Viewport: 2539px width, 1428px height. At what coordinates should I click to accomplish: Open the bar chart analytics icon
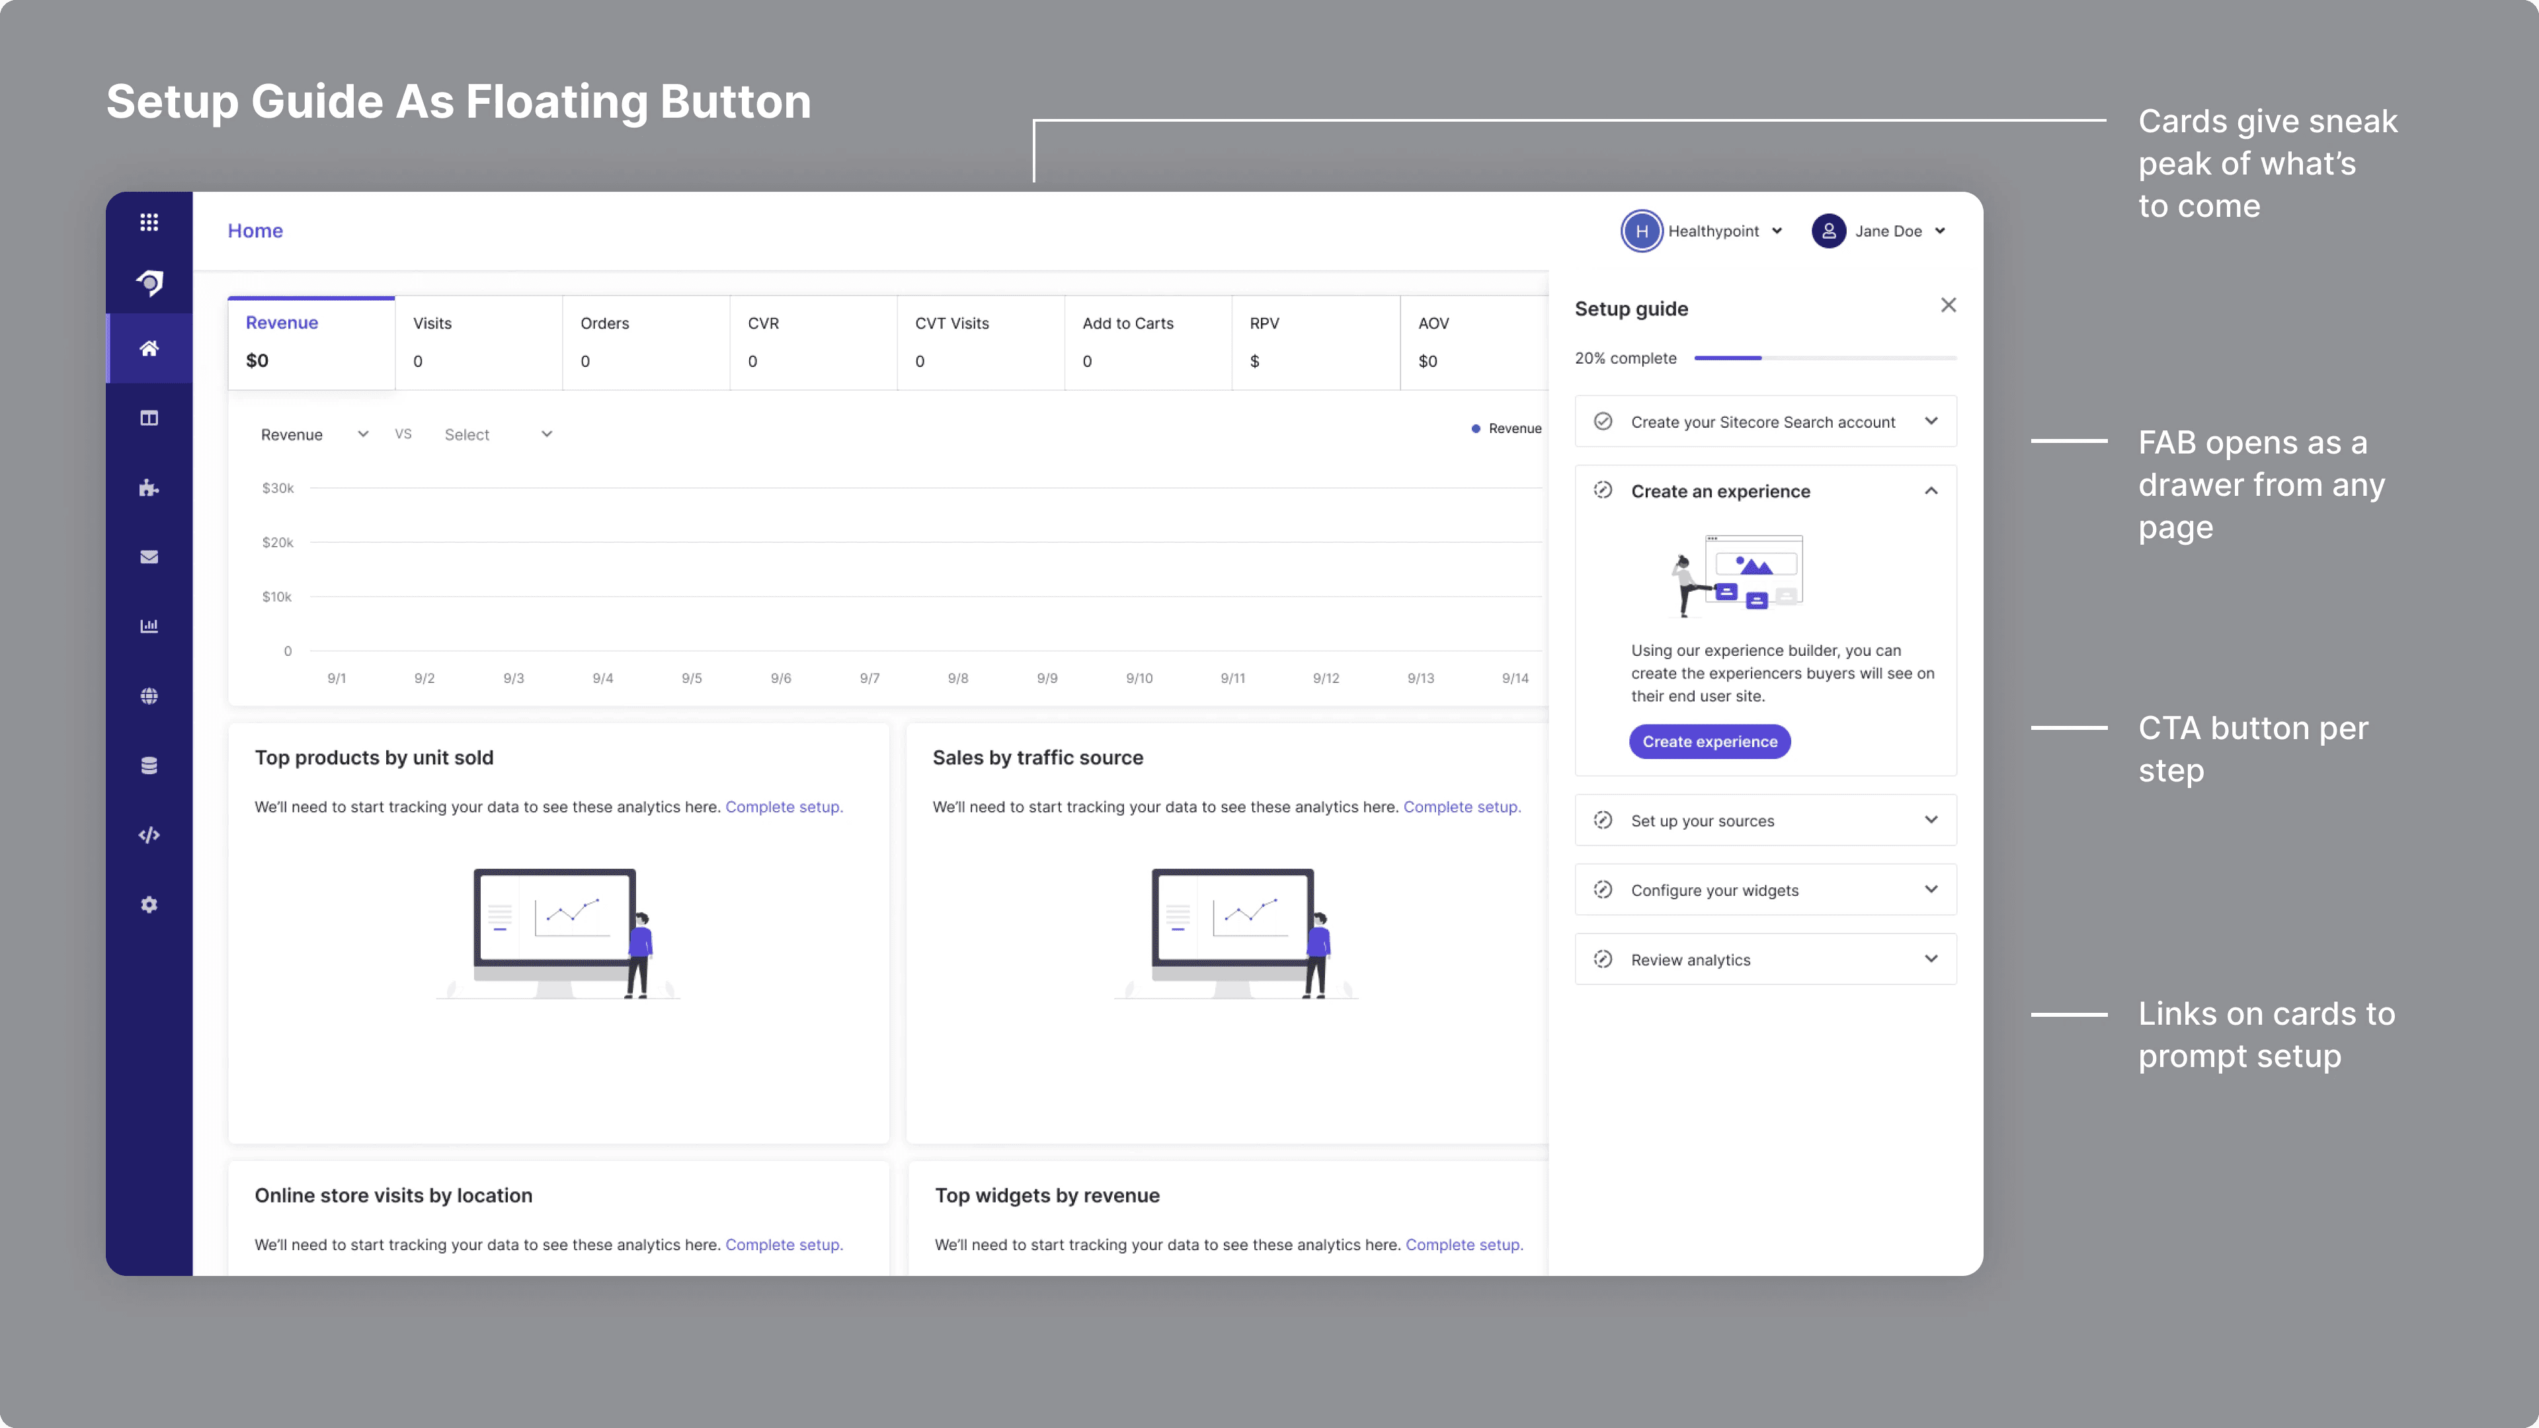pos(149,626)
